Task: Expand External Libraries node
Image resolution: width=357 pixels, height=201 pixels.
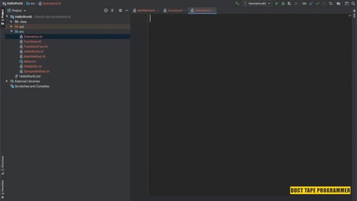Action: pyautogui.click(x=7, y=81)
